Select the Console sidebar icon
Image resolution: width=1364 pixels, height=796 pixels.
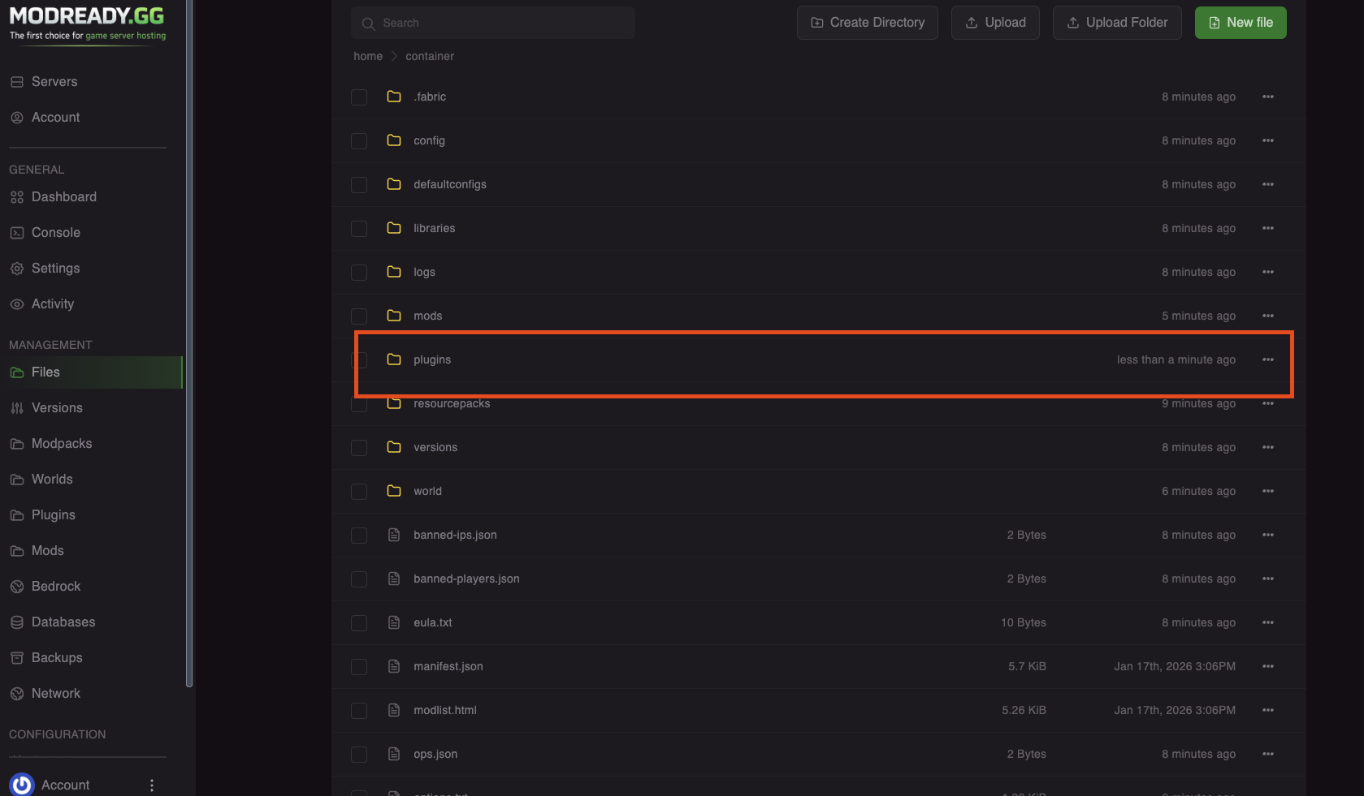pyautogui.click(x=55, y=232)
